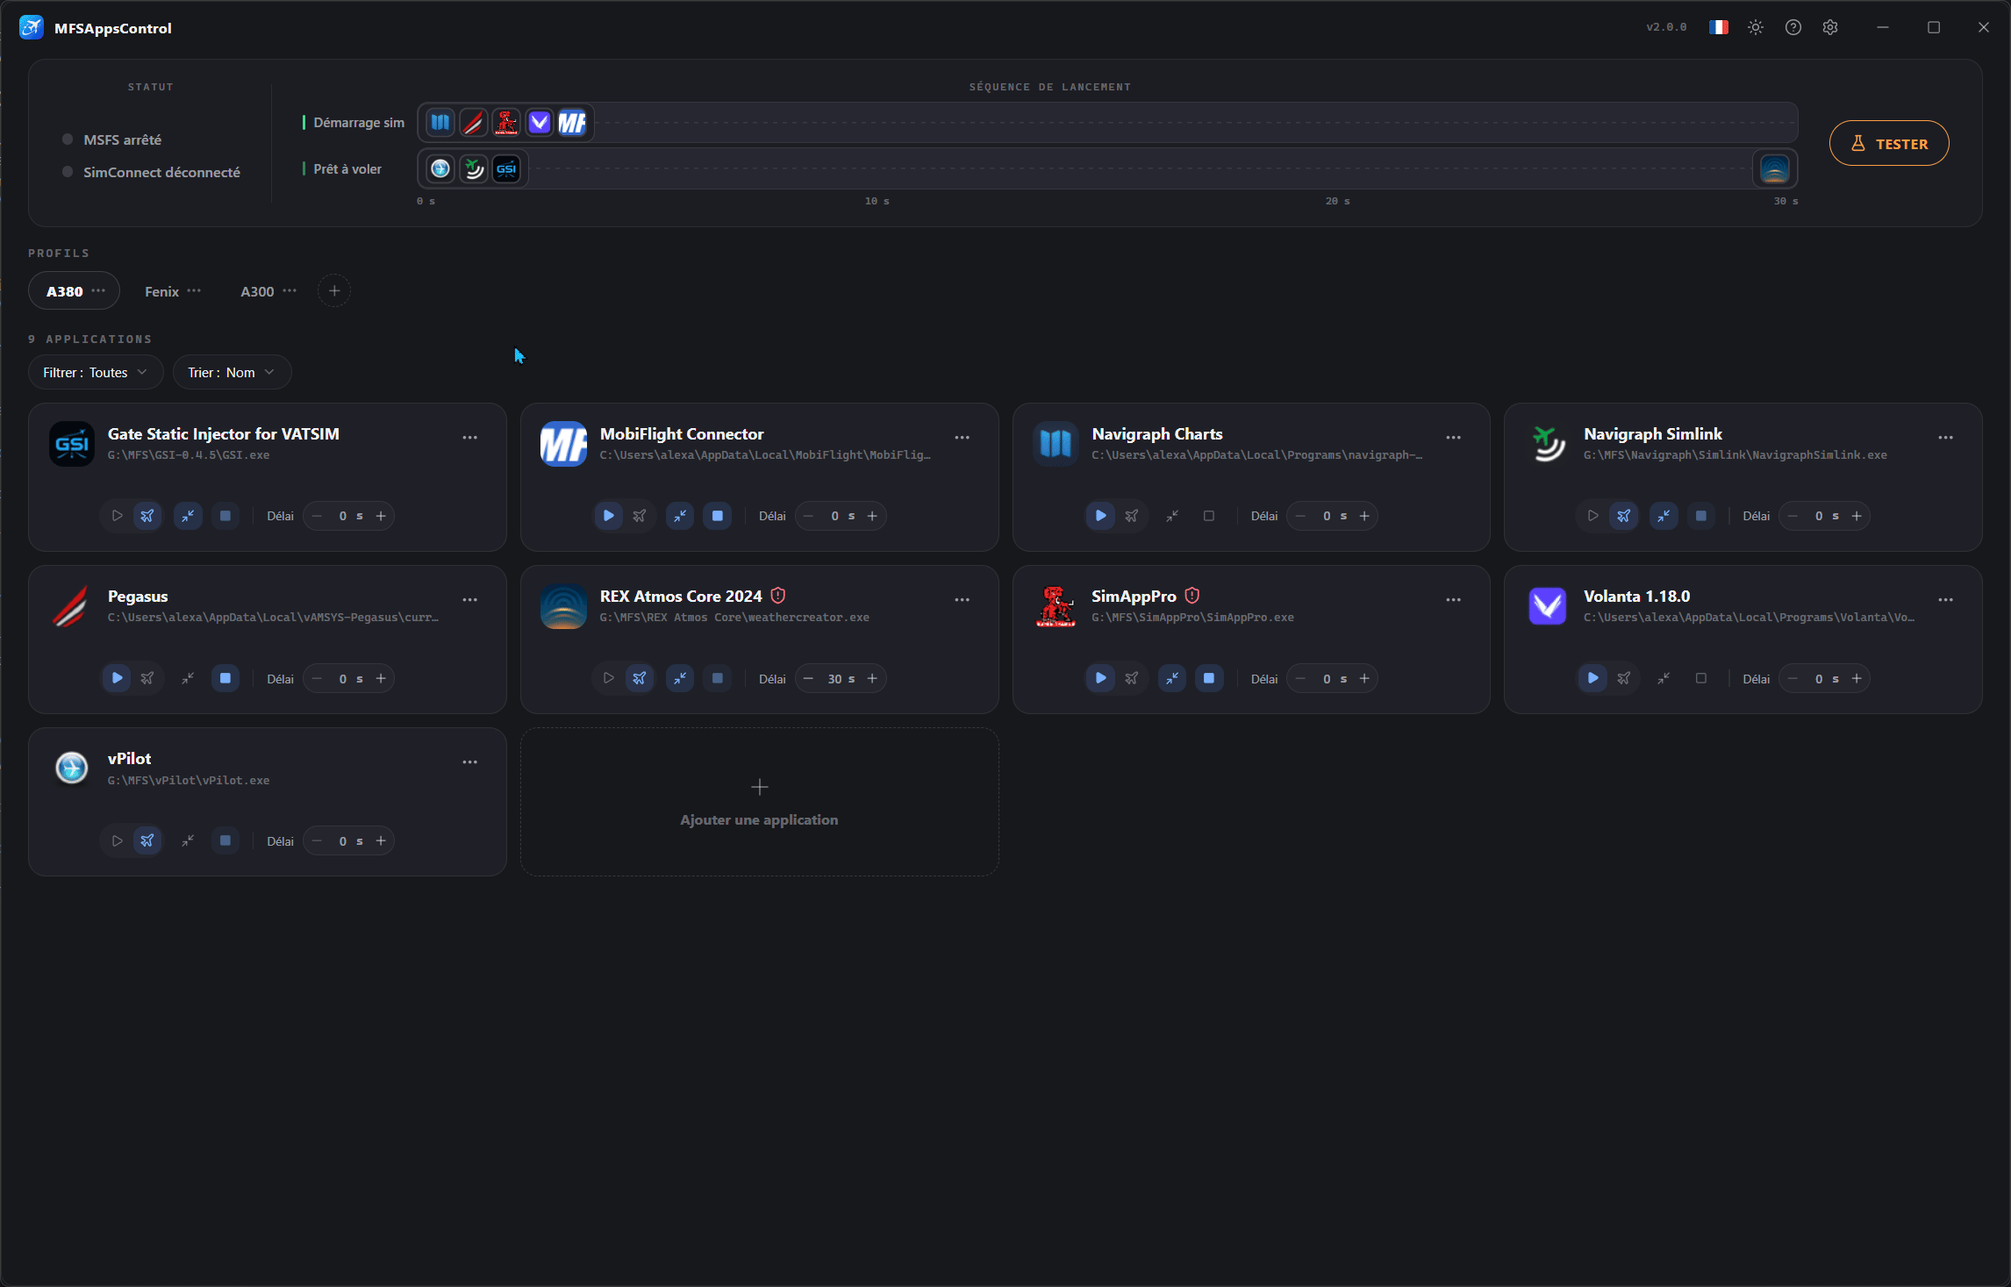Toggle the stop square icon on Navigraph Charts
The width and height of the screenshot is (2011, 1287).
point(1209,516)
